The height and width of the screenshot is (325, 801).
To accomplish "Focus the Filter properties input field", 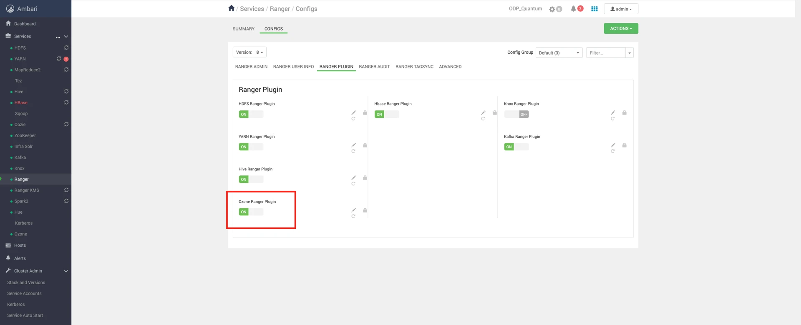I will 606,52.
